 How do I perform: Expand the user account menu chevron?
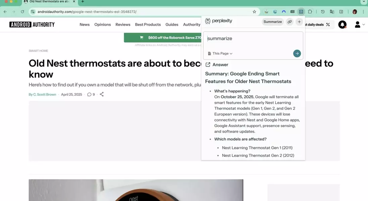364,24
